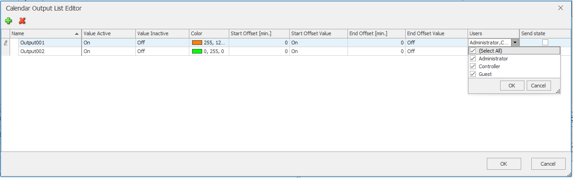Select the Output001 name cell

(50, 43)
